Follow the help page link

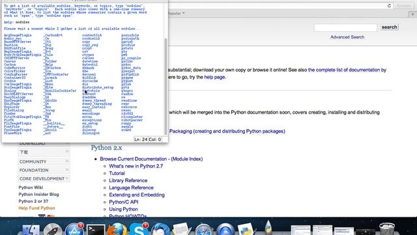pos(214,77)
